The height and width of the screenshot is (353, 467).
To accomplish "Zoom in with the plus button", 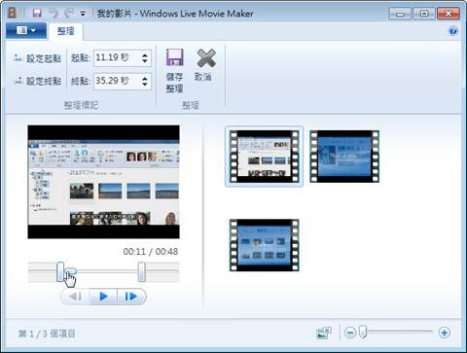I will pyautogui.click(x=444, y=333).
